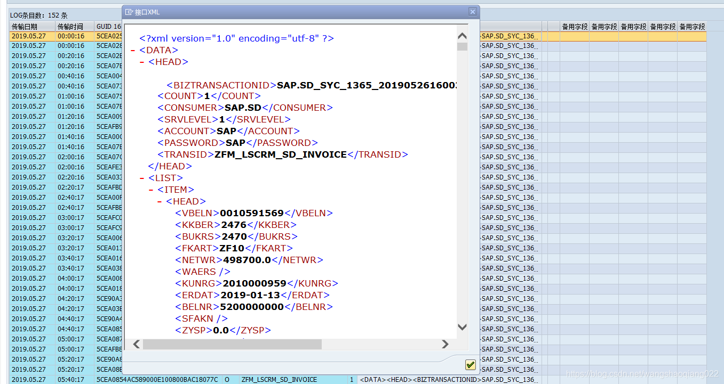Collapse the DATA root XML node
Screen dimensions: 724x384
click(x=133, y=51)
